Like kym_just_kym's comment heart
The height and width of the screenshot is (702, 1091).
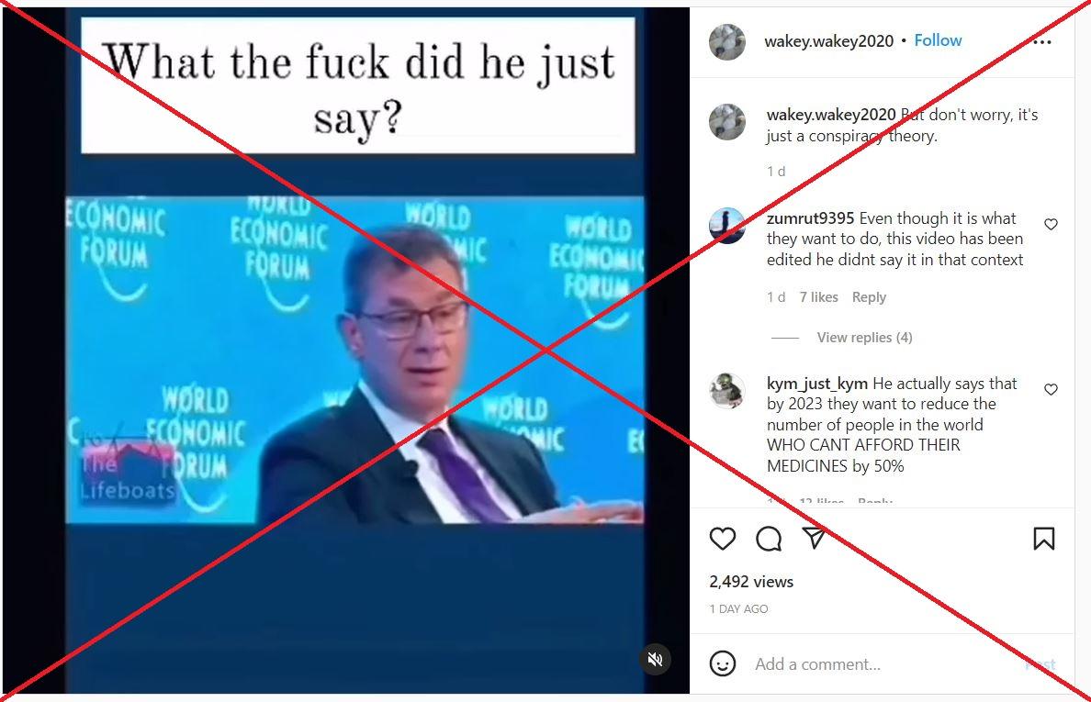1051,389
